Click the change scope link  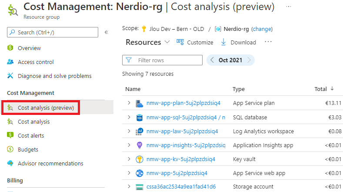262,29
